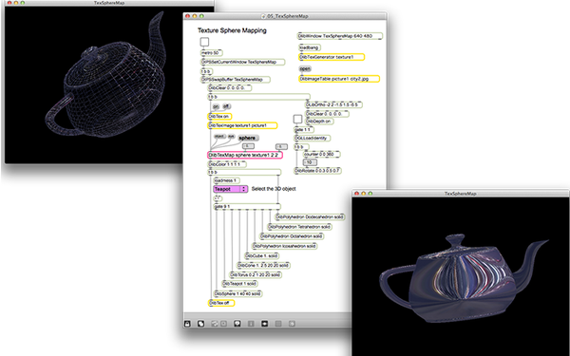
Task: Select the DlibCone solid object
Action: pyautogui.click(x=263, y=266)
